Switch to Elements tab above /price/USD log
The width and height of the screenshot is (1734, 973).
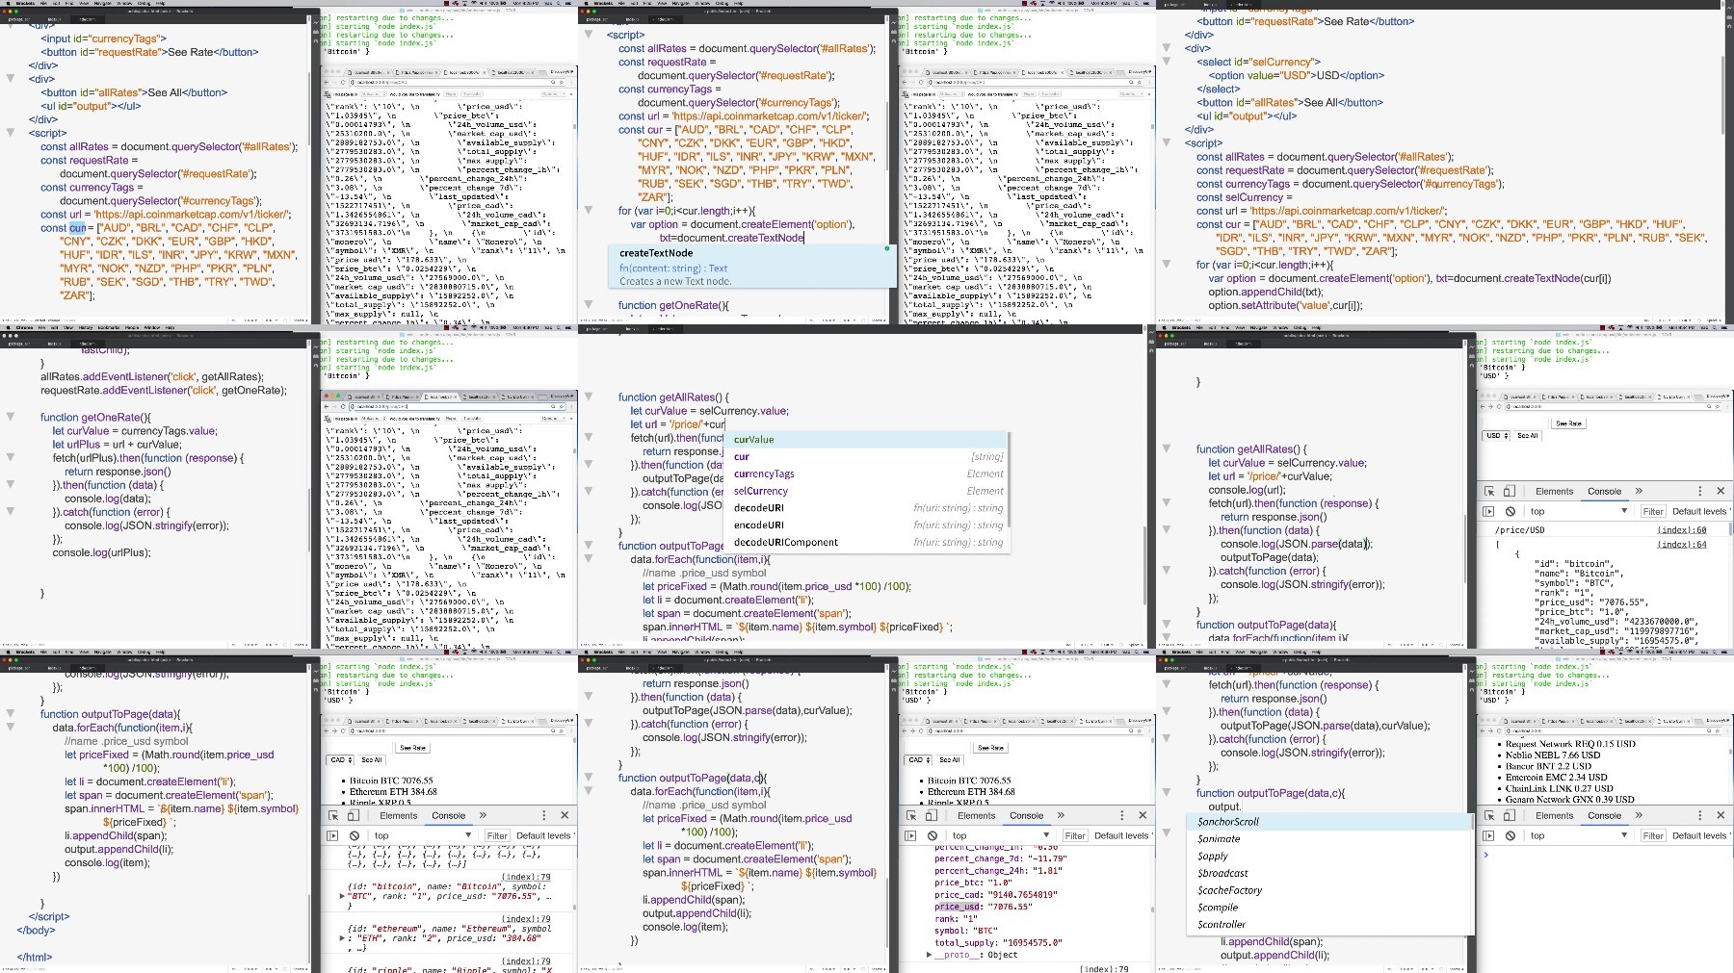click(1554, 491)
